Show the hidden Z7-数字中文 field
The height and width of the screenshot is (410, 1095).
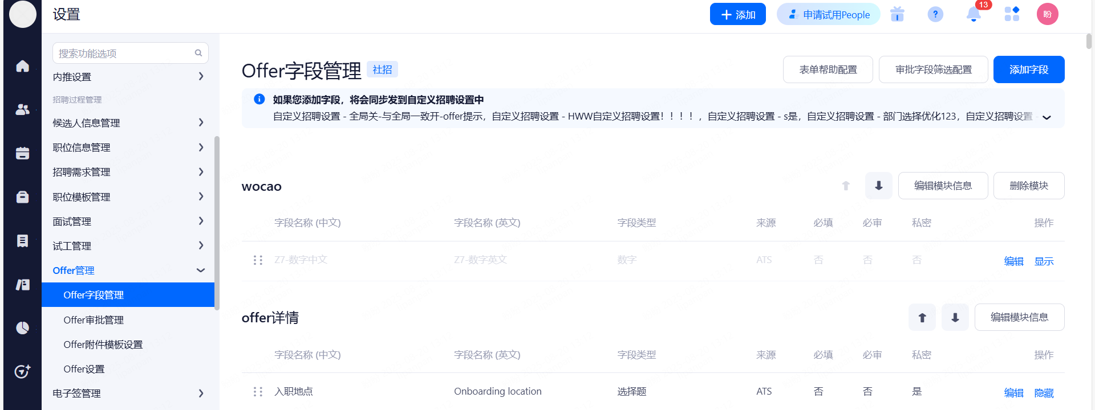point(1044,261)
